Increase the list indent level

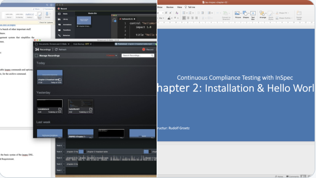[x=202, y=13]
